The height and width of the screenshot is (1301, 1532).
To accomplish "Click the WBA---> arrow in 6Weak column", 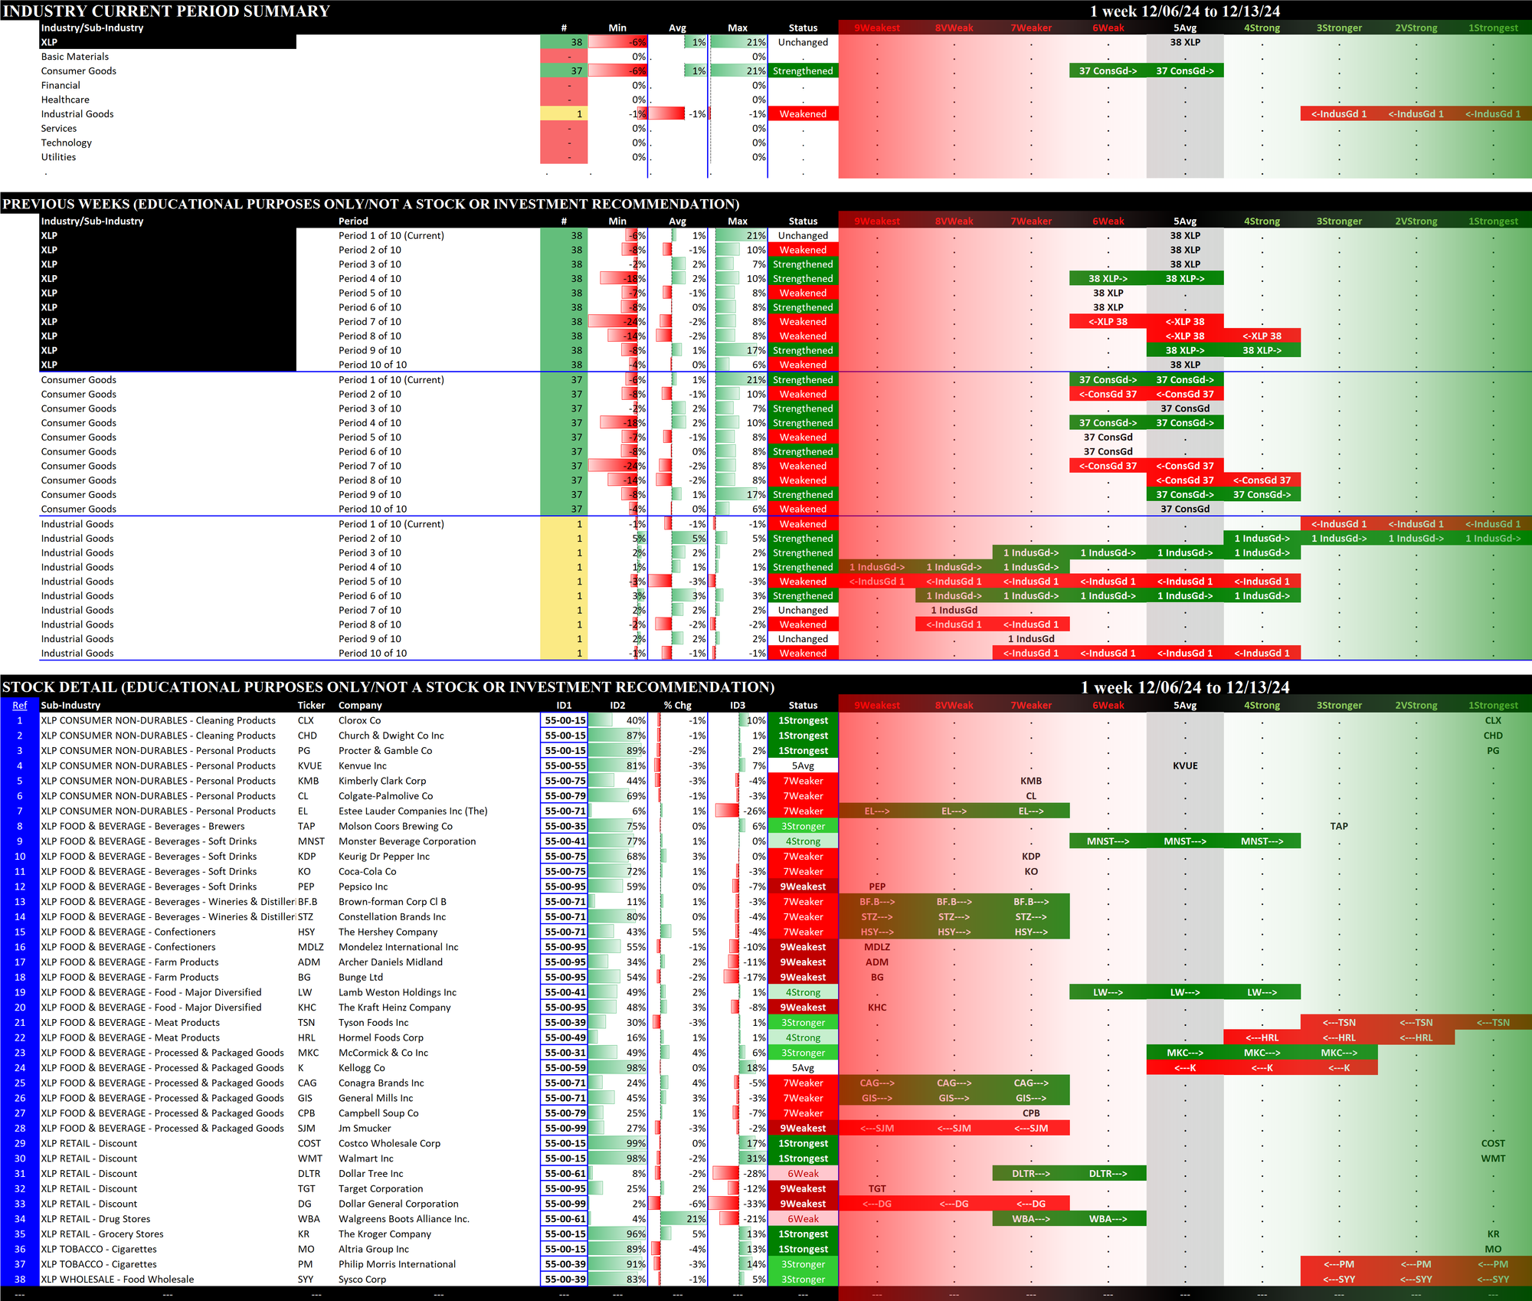I will (x=1108, y=1218).
